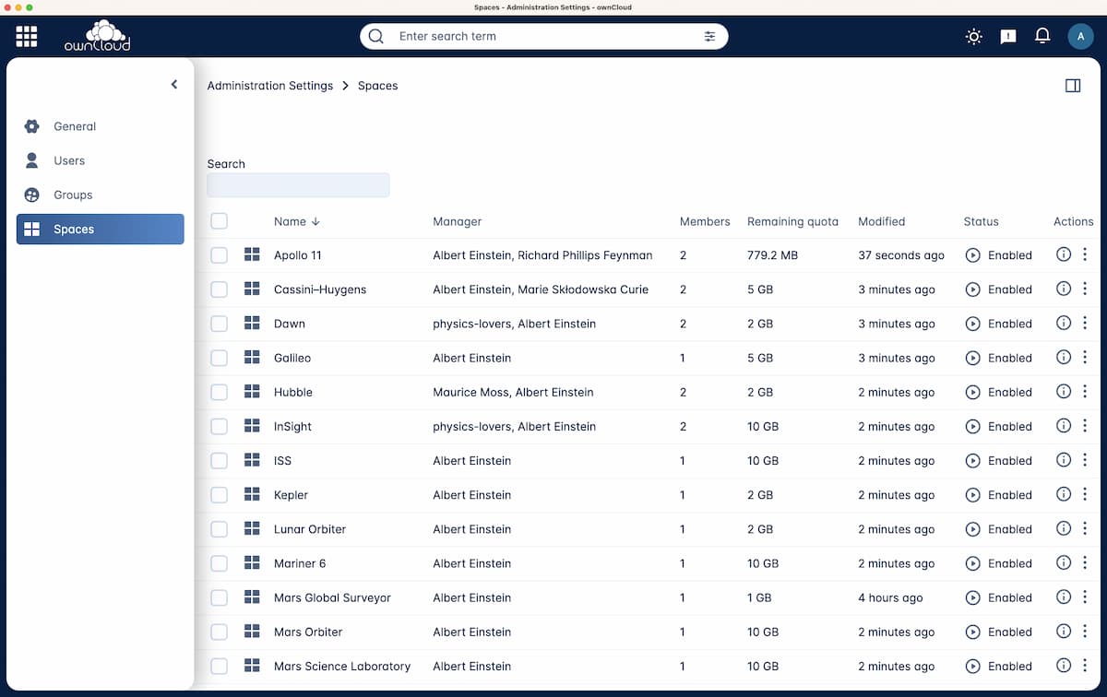
Task: Click the spaces Search filter field
Action: 298,185
